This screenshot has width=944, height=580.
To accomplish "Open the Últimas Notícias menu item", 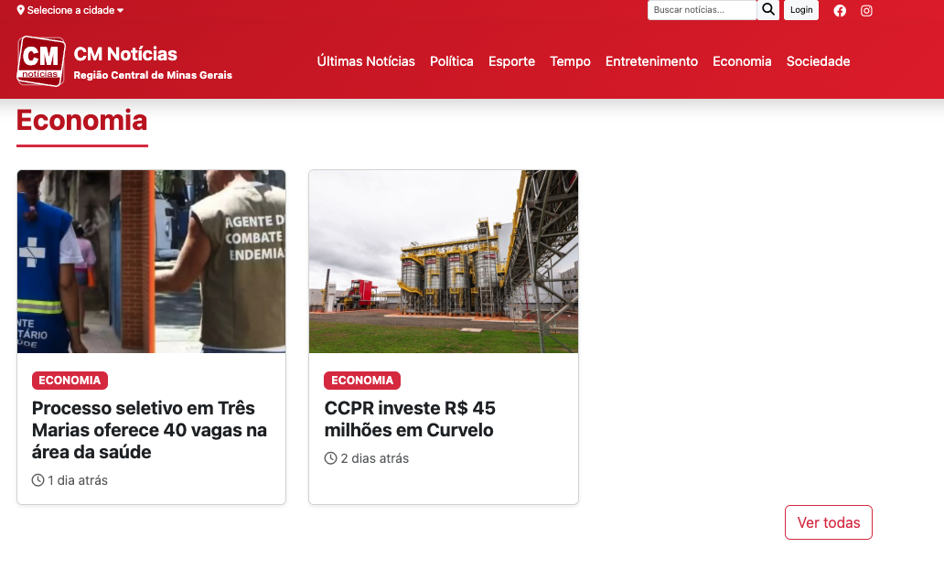I will 366,61.
